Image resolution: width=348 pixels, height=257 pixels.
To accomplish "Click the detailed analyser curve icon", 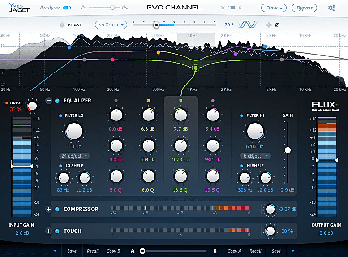I will coord(125,8).
